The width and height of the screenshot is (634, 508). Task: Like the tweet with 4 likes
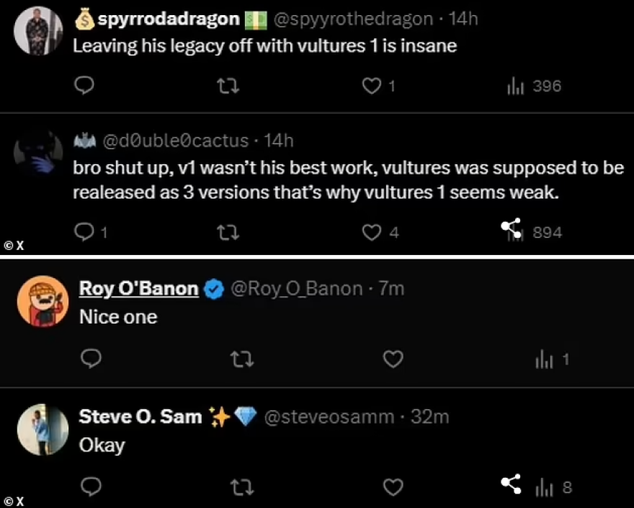click(372, 232)
